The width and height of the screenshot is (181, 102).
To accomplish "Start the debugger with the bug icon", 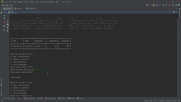I will tap(166, 5).
